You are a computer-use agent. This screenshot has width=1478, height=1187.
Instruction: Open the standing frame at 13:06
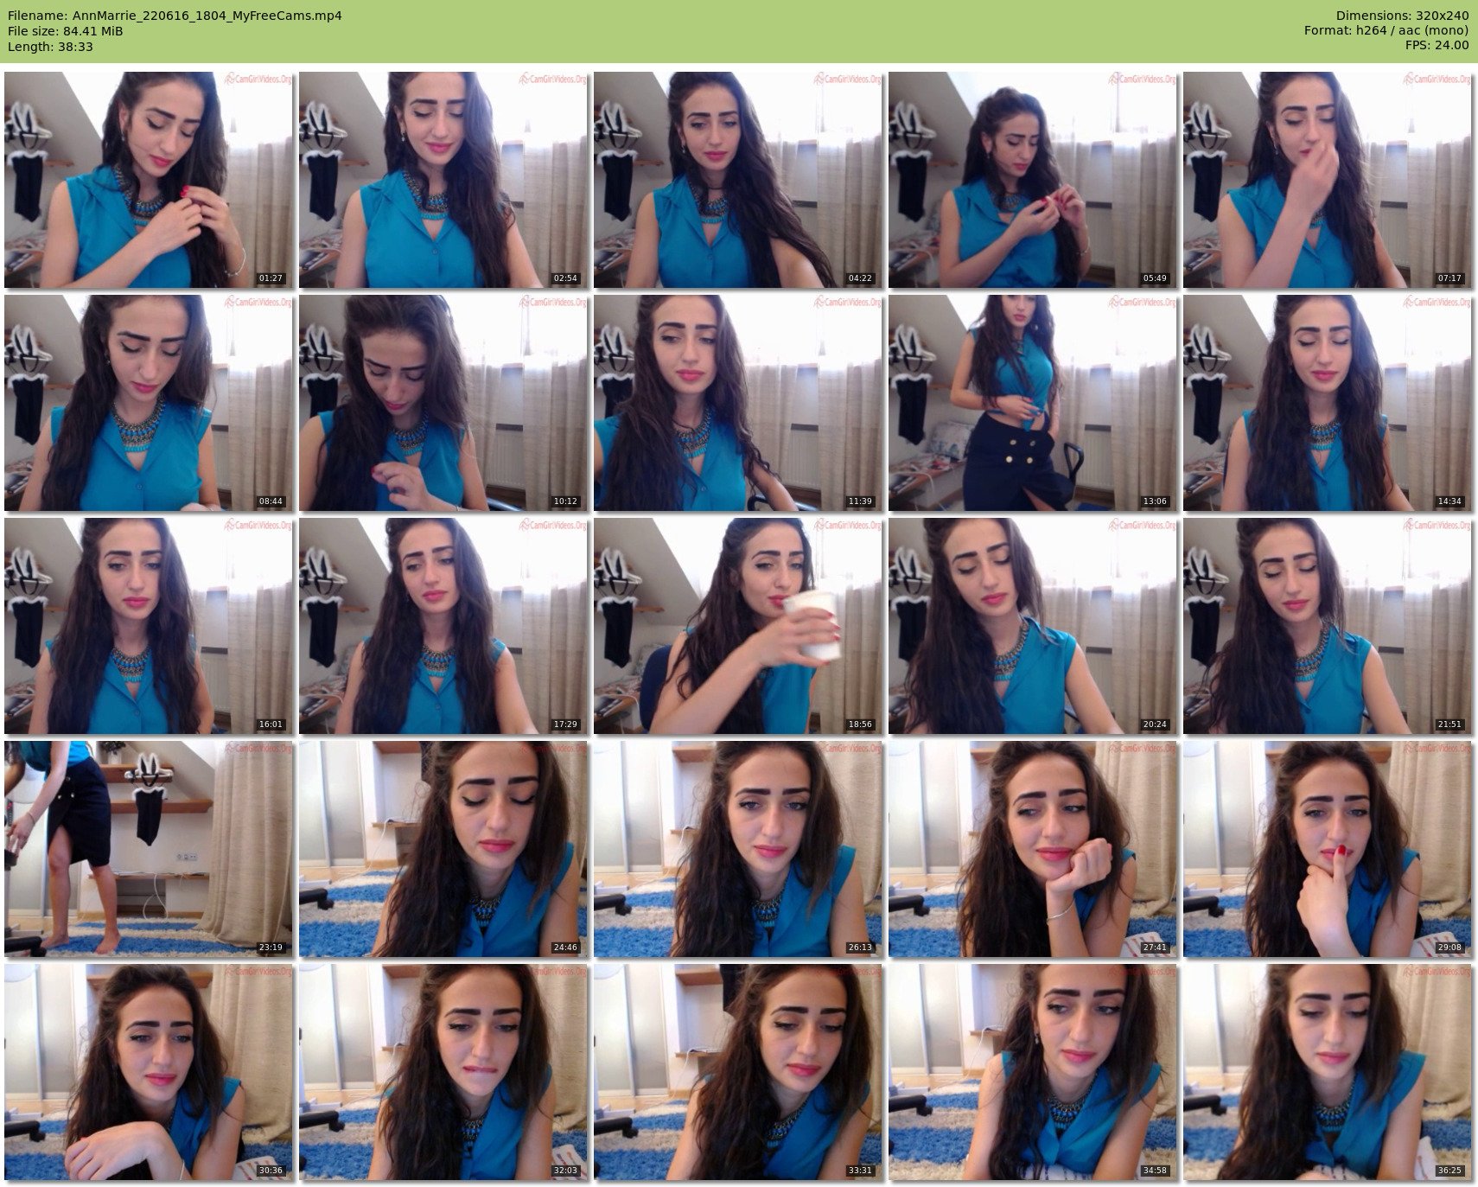(x=1033, y=403)
